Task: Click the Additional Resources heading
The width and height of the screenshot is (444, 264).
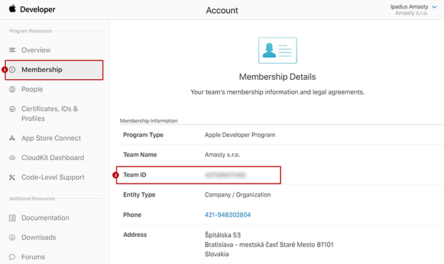Action: point(32,198)
